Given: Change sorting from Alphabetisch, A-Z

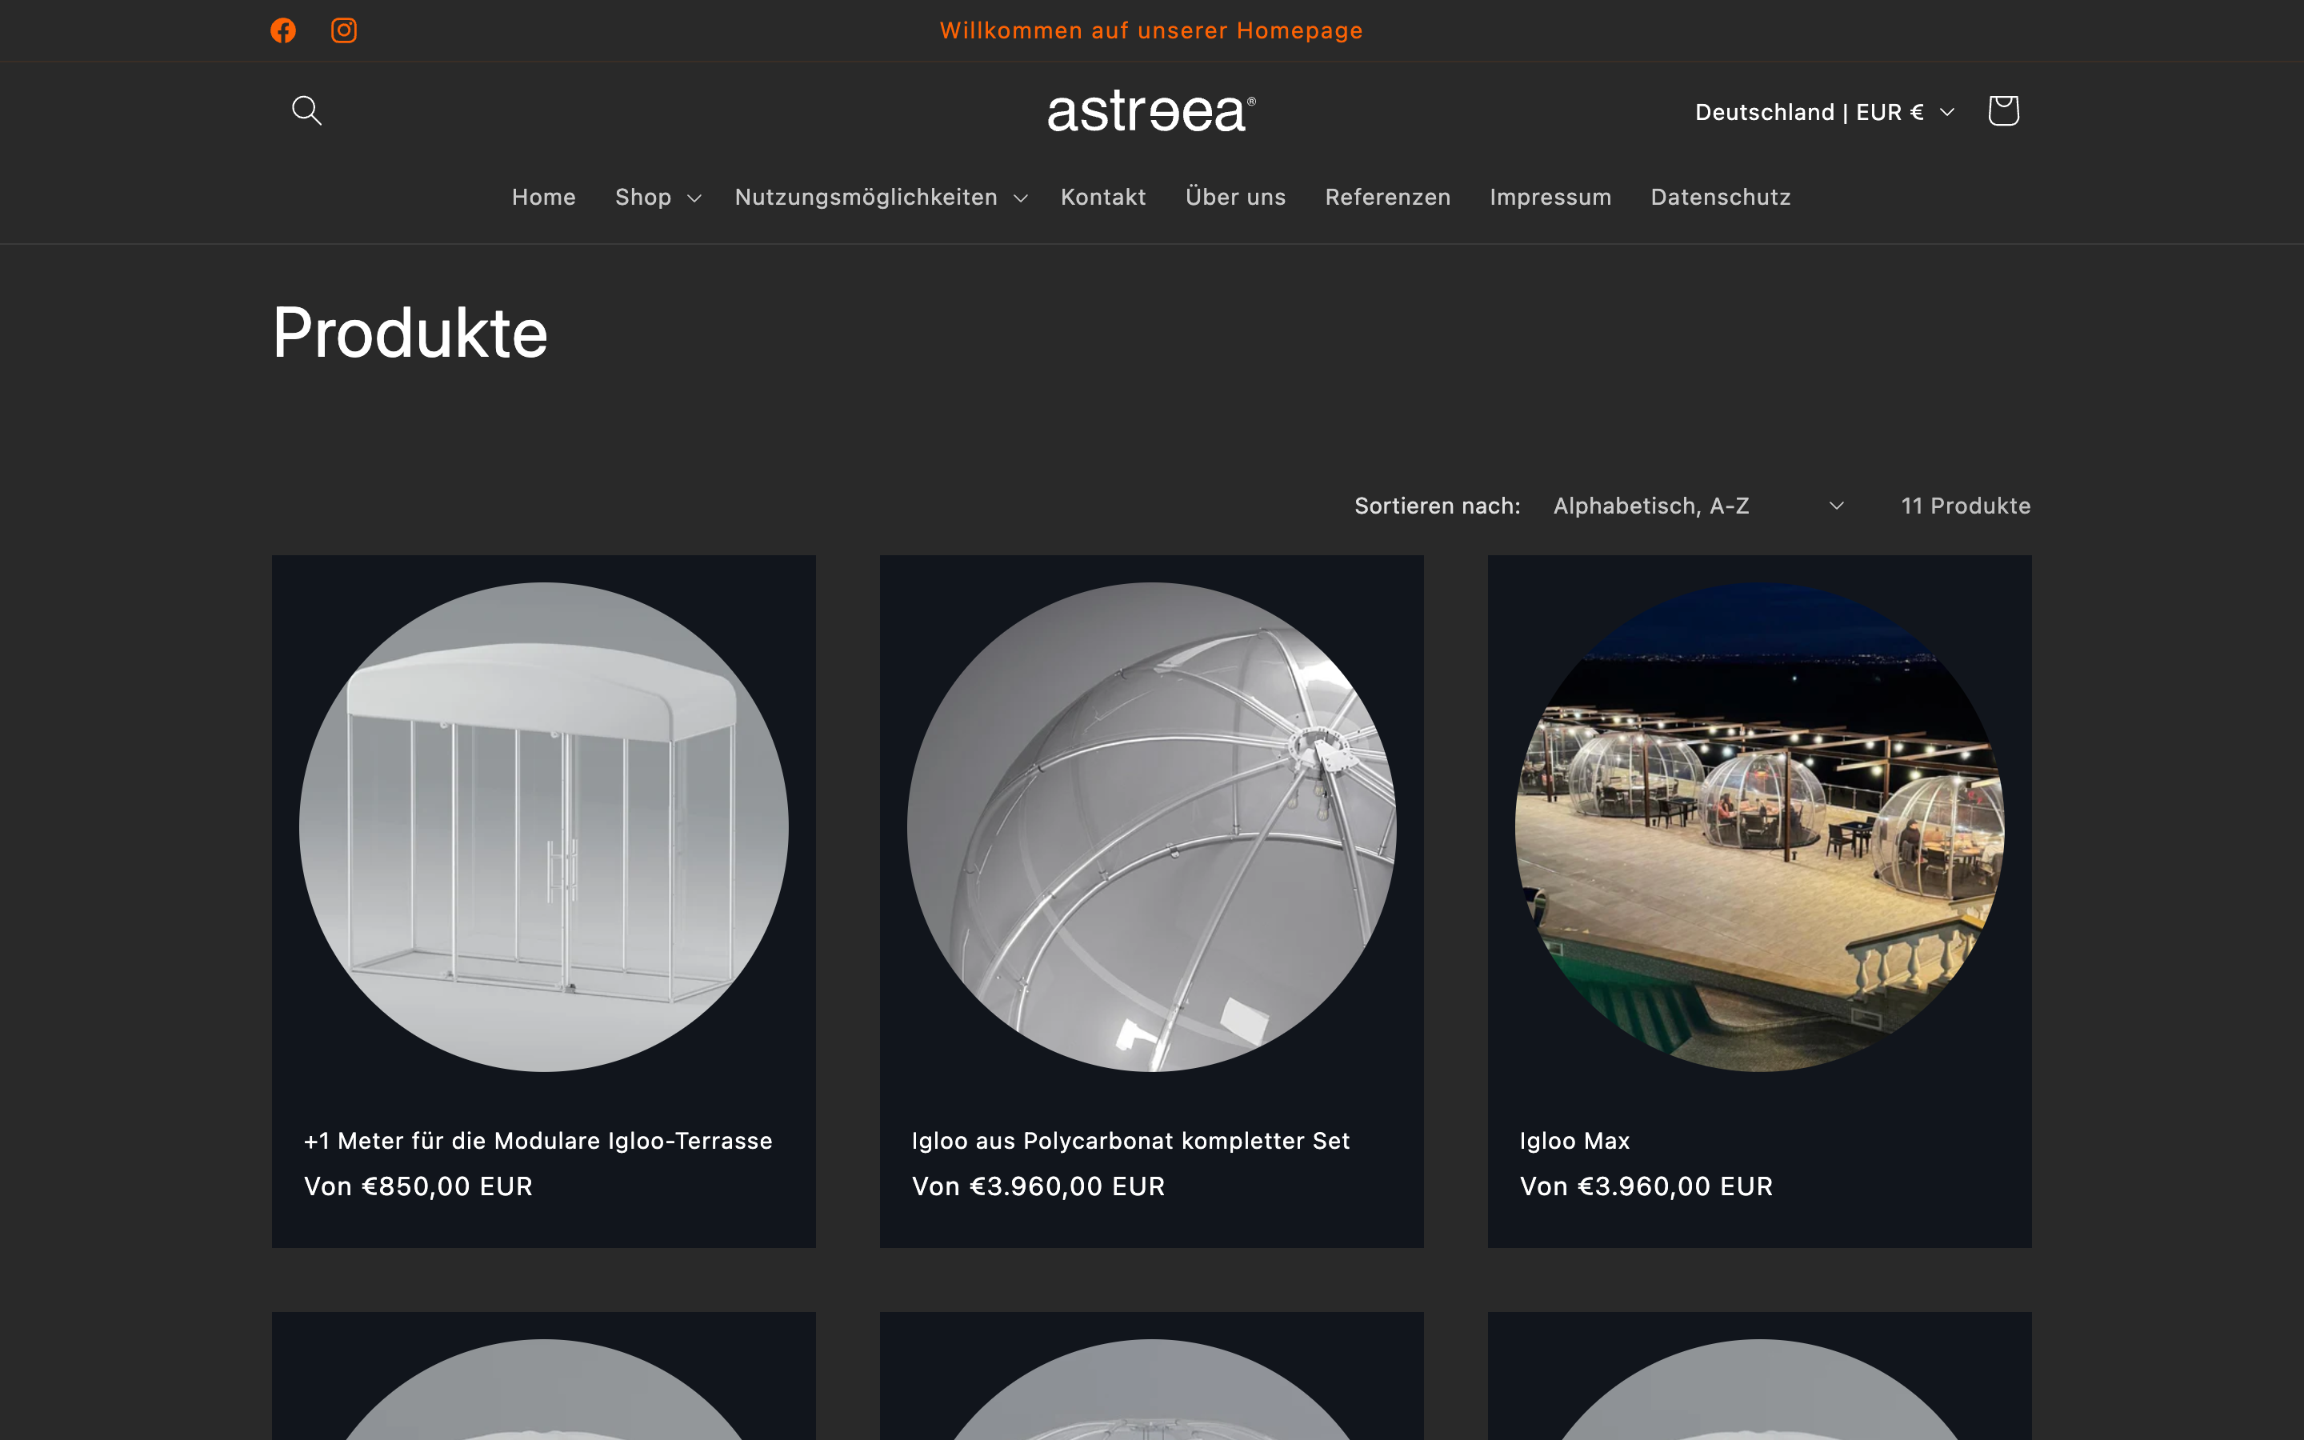Looking at the screenshot, I should tap(1698, 506).
